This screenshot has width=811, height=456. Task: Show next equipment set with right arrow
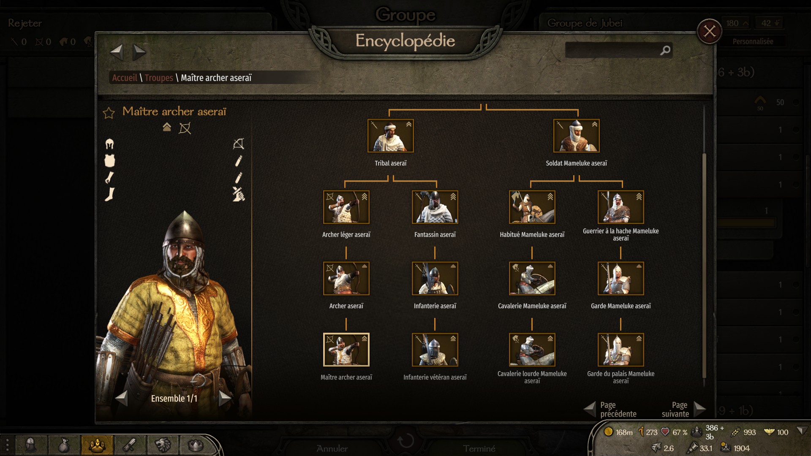pos(225,398)
